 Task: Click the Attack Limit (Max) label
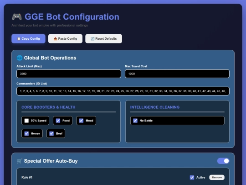pyautogui.click(x=29, y=66)
